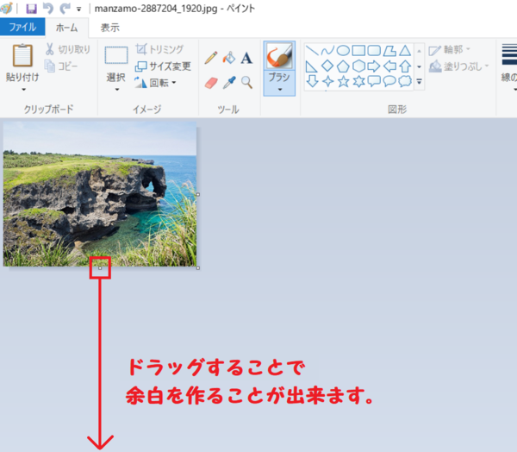Viewport: 517px width, 452px height.
Task: Select the Down arrow shape
Action: (x=312, y=81)
